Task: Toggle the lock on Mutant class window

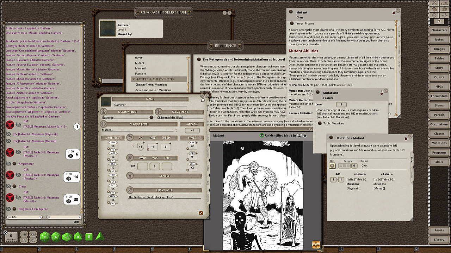Action: tap(394, 13)
